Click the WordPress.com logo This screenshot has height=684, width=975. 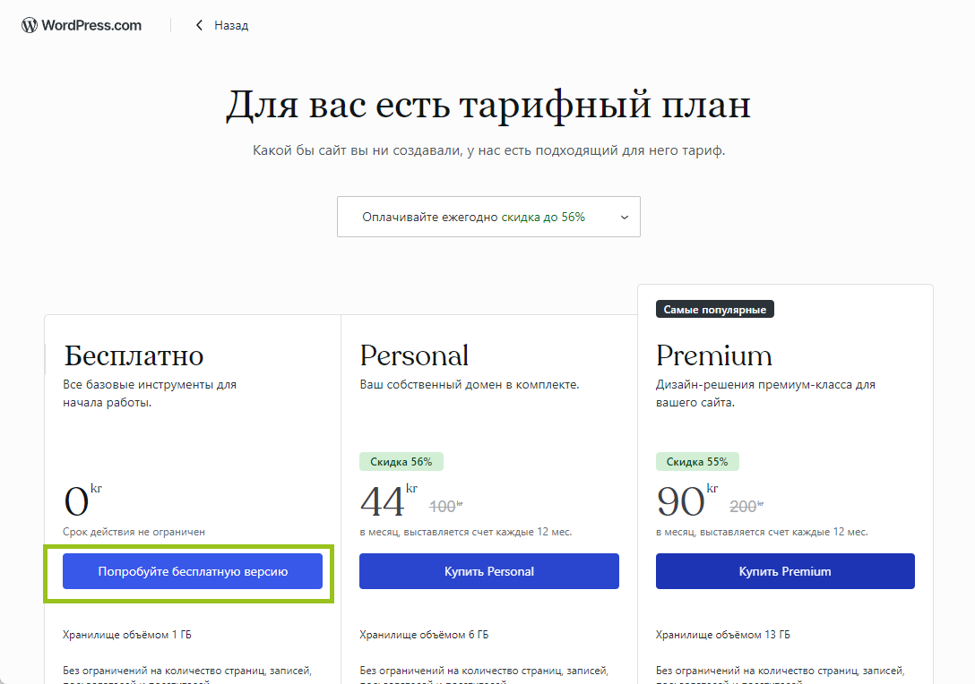82,25
